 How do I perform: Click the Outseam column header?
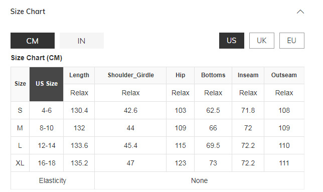pyautogui.click(x=284, y=75)
